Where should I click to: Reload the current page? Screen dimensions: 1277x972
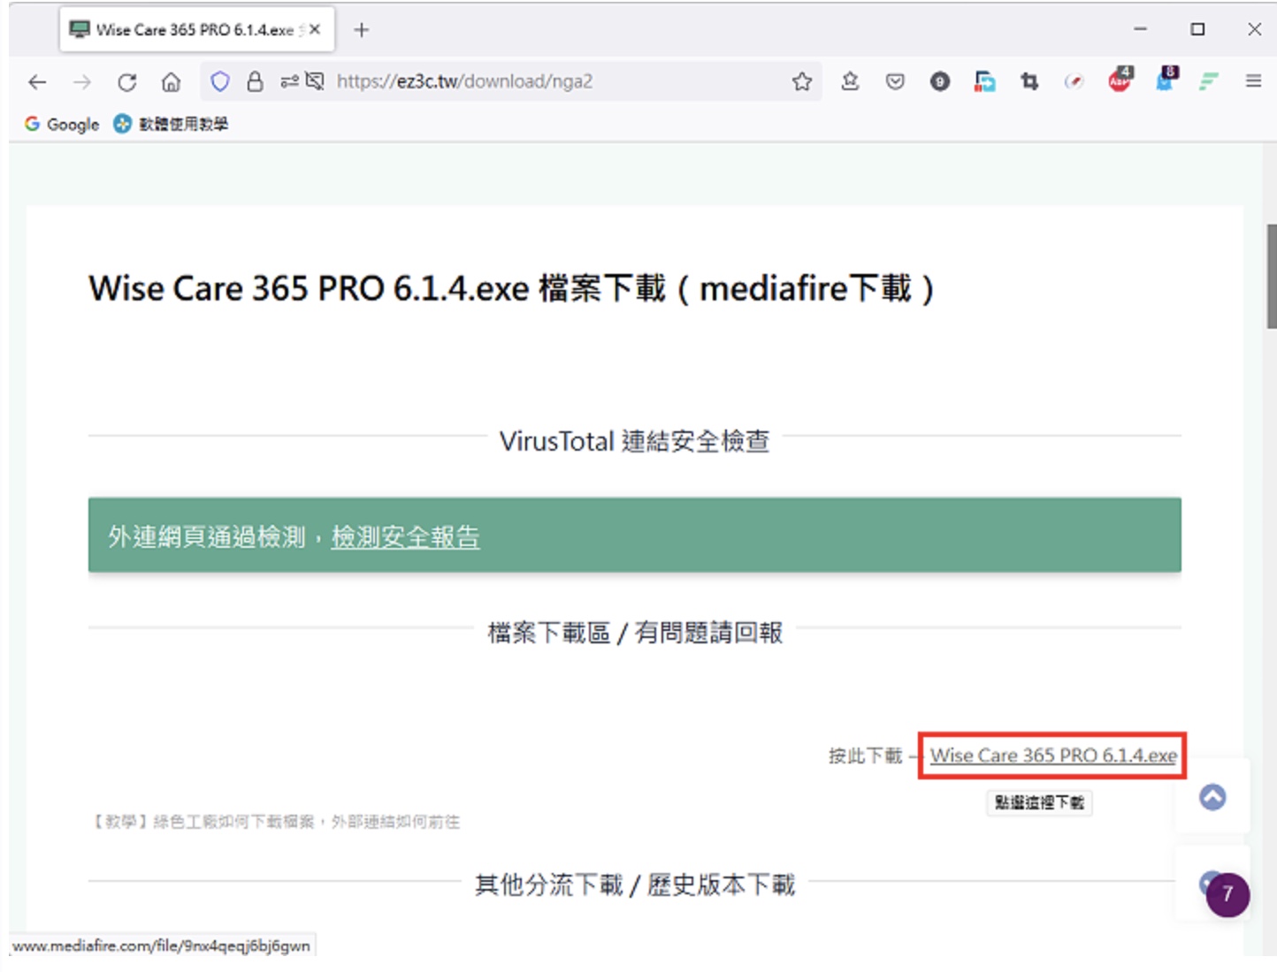(127, 82)
